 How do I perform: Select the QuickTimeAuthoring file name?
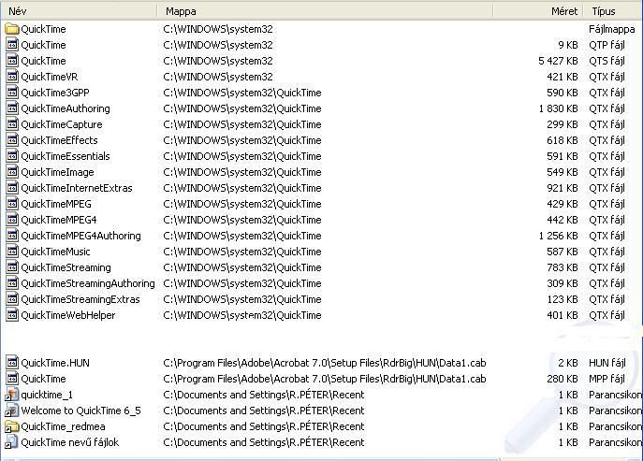(x=66, y=108)
